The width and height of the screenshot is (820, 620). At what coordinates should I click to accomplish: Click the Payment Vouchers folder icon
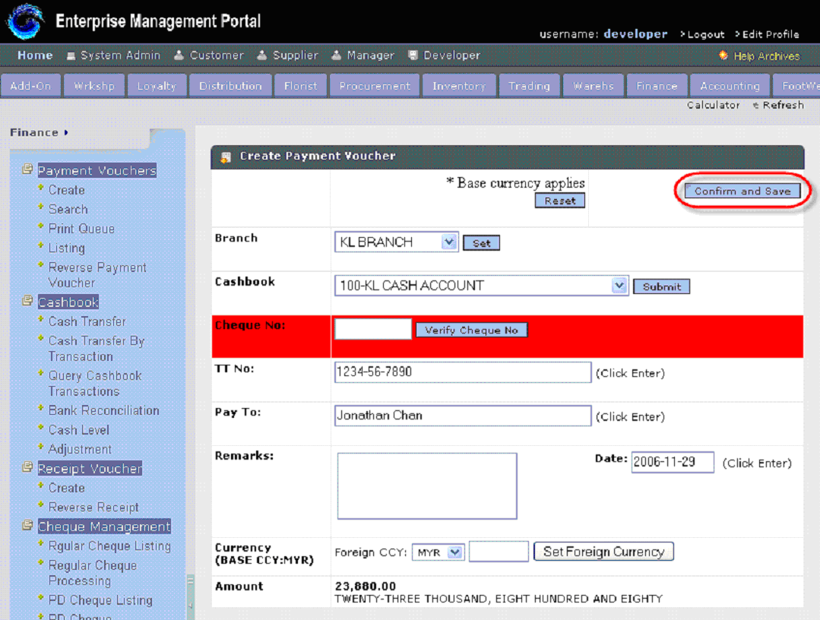[x=28, y=169]
